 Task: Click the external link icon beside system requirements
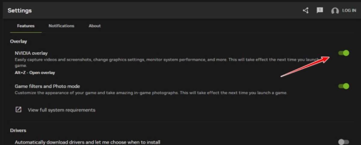[x=18, y=110]
